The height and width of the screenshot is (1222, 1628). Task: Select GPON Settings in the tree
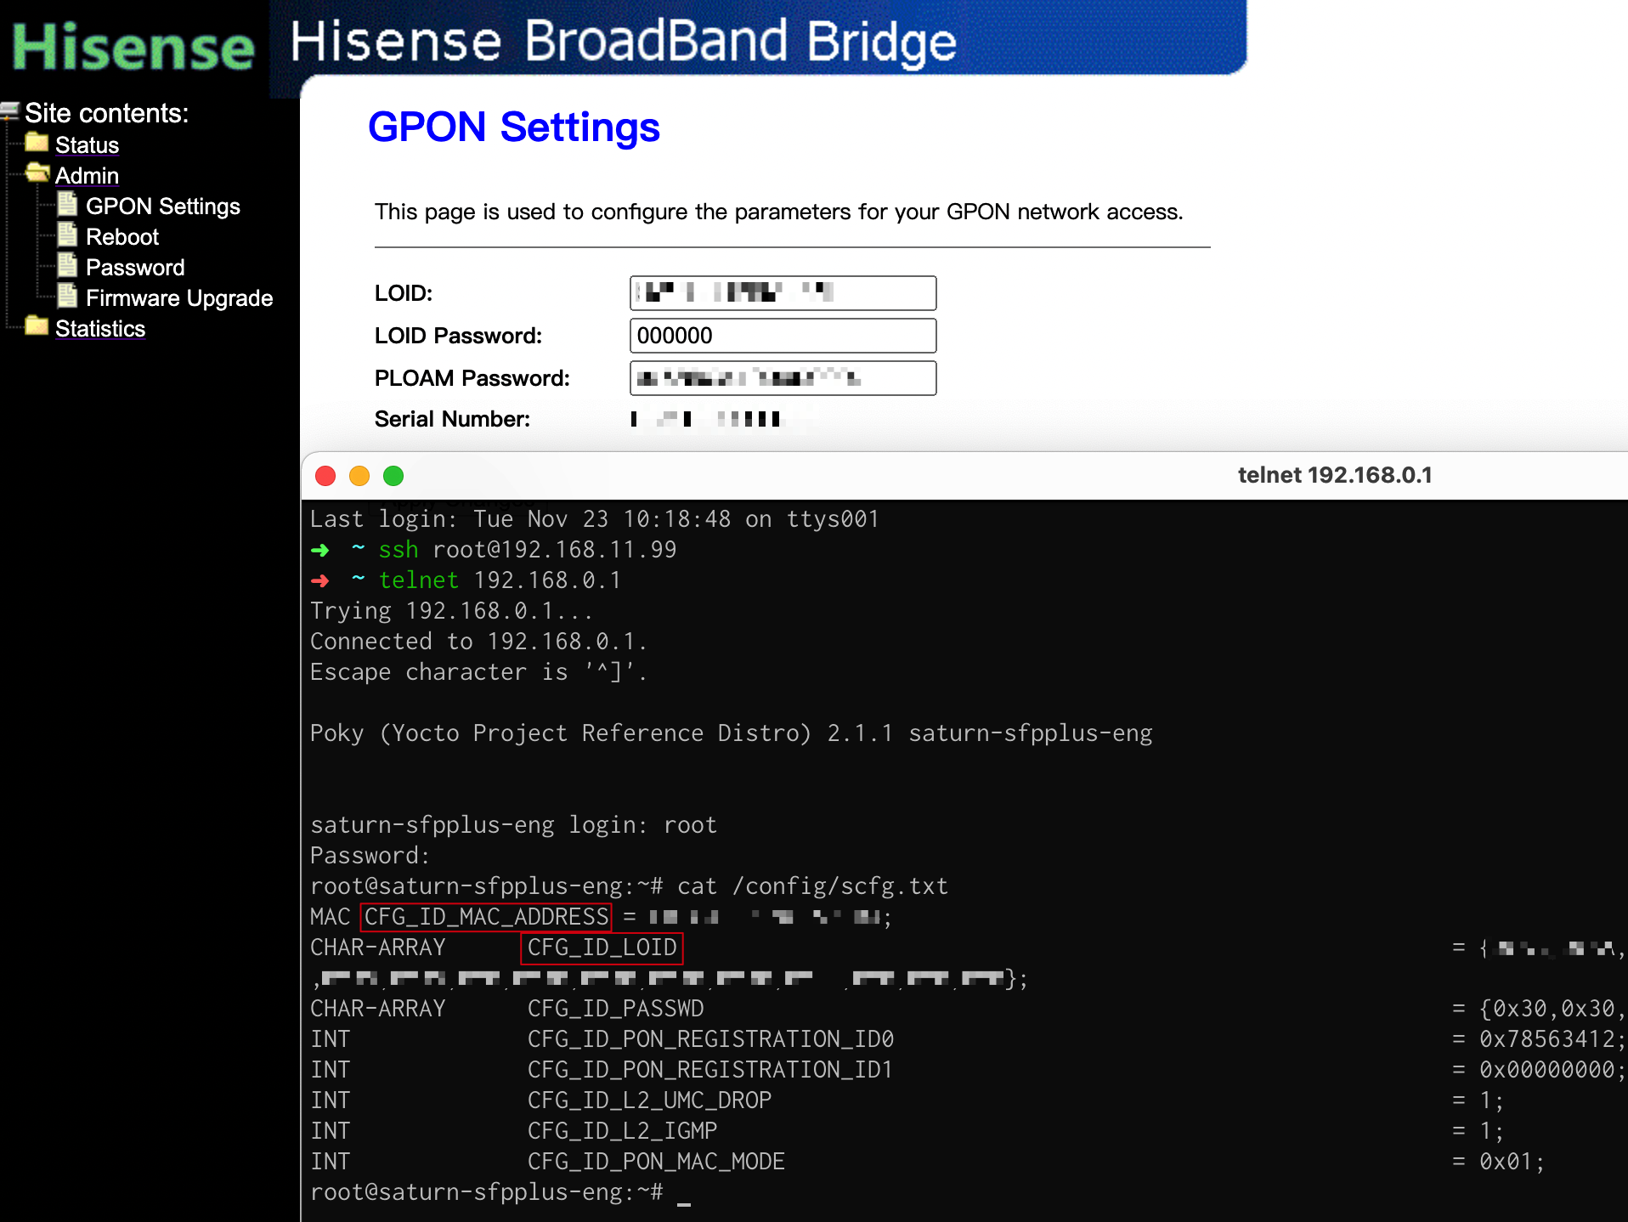click(163, 206)
